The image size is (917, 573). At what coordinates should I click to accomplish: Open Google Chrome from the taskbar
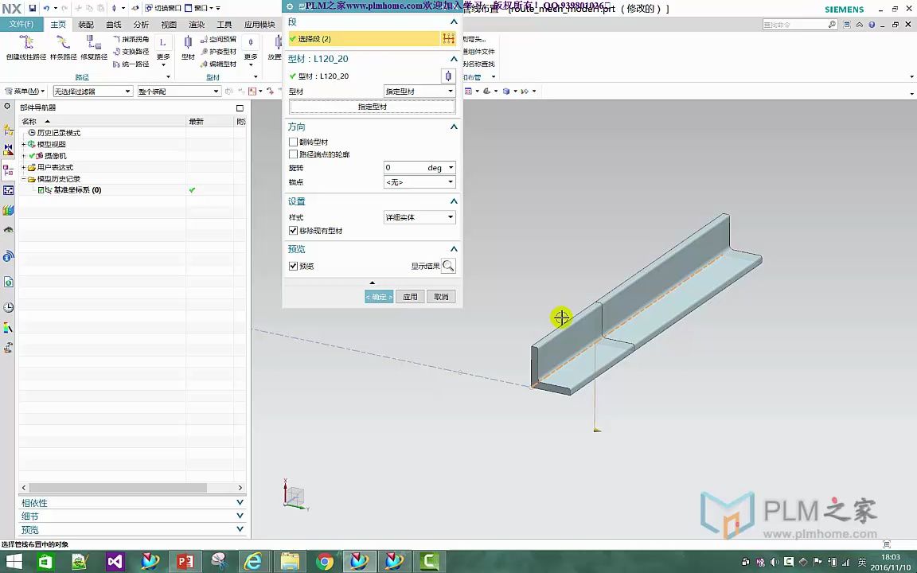[324, 562]
